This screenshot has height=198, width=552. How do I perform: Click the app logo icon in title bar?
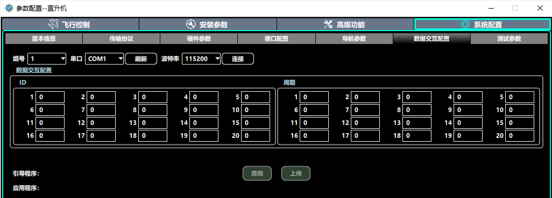(x=9, y=8)
